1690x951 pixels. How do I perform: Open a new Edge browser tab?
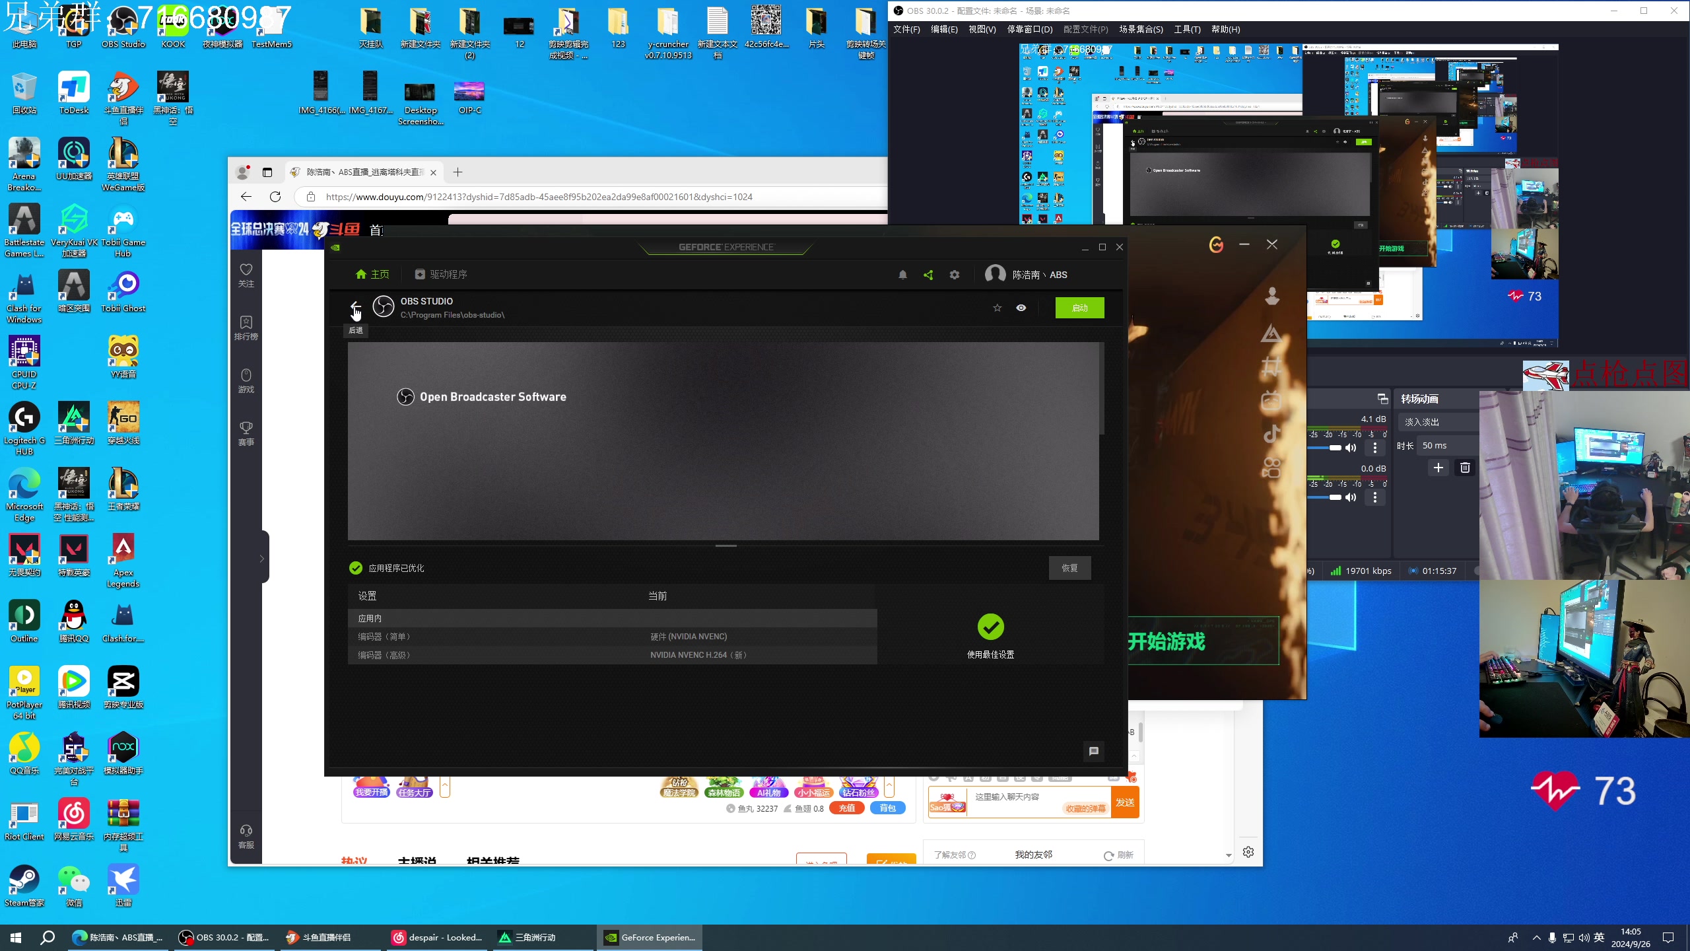(x=457, y=172)
